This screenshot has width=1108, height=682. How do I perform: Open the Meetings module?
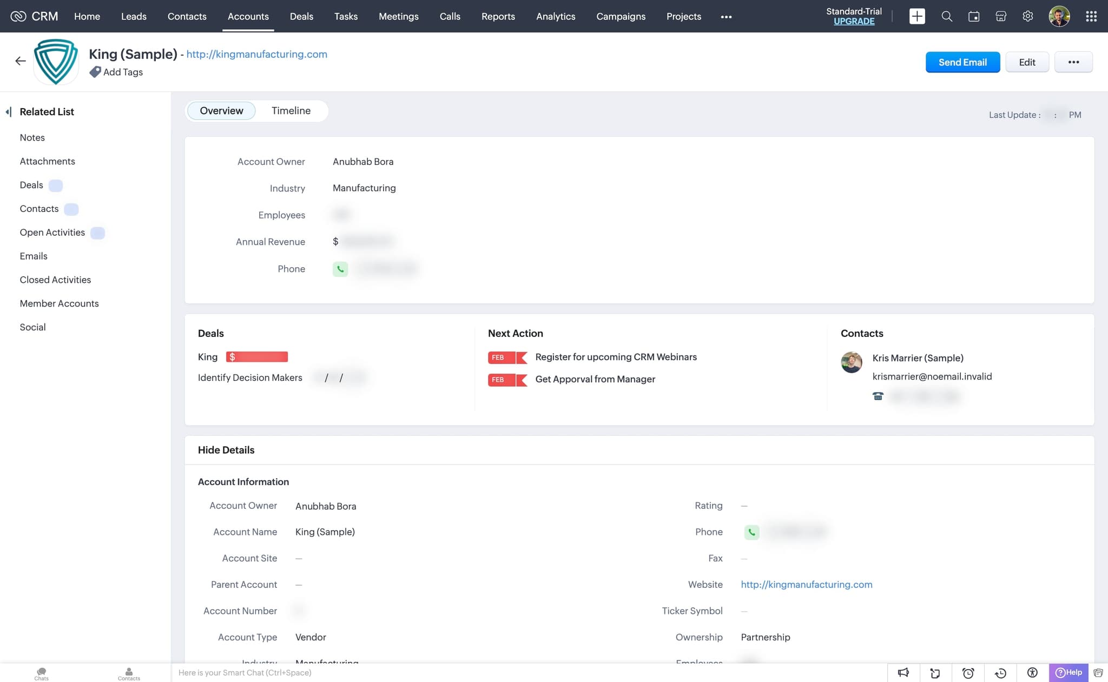(398, 16)
